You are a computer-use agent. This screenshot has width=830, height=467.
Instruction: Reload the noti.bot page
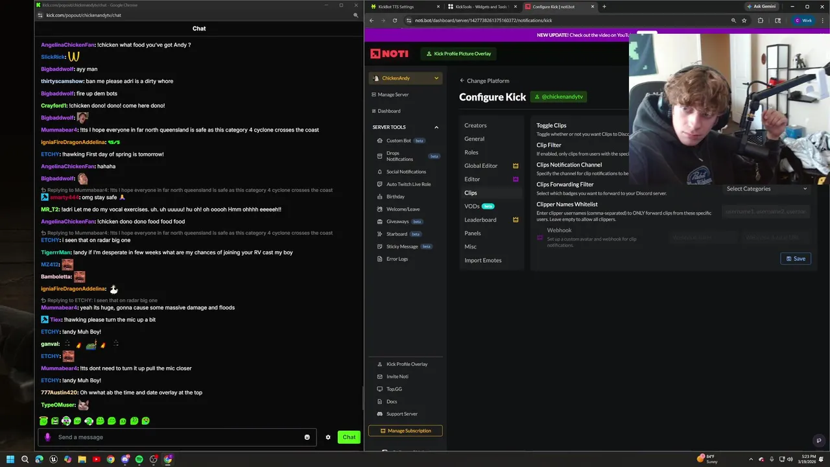click(x=394, y=20)
